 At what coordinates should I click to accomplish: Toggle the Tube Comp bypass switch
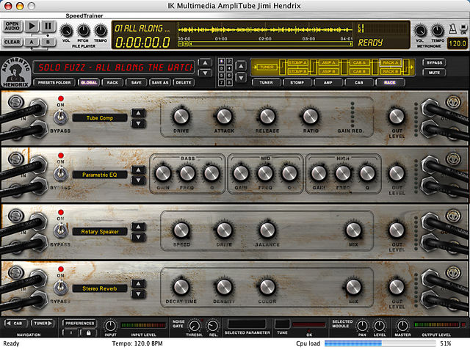pyautogui.click(x=60, y=117)
